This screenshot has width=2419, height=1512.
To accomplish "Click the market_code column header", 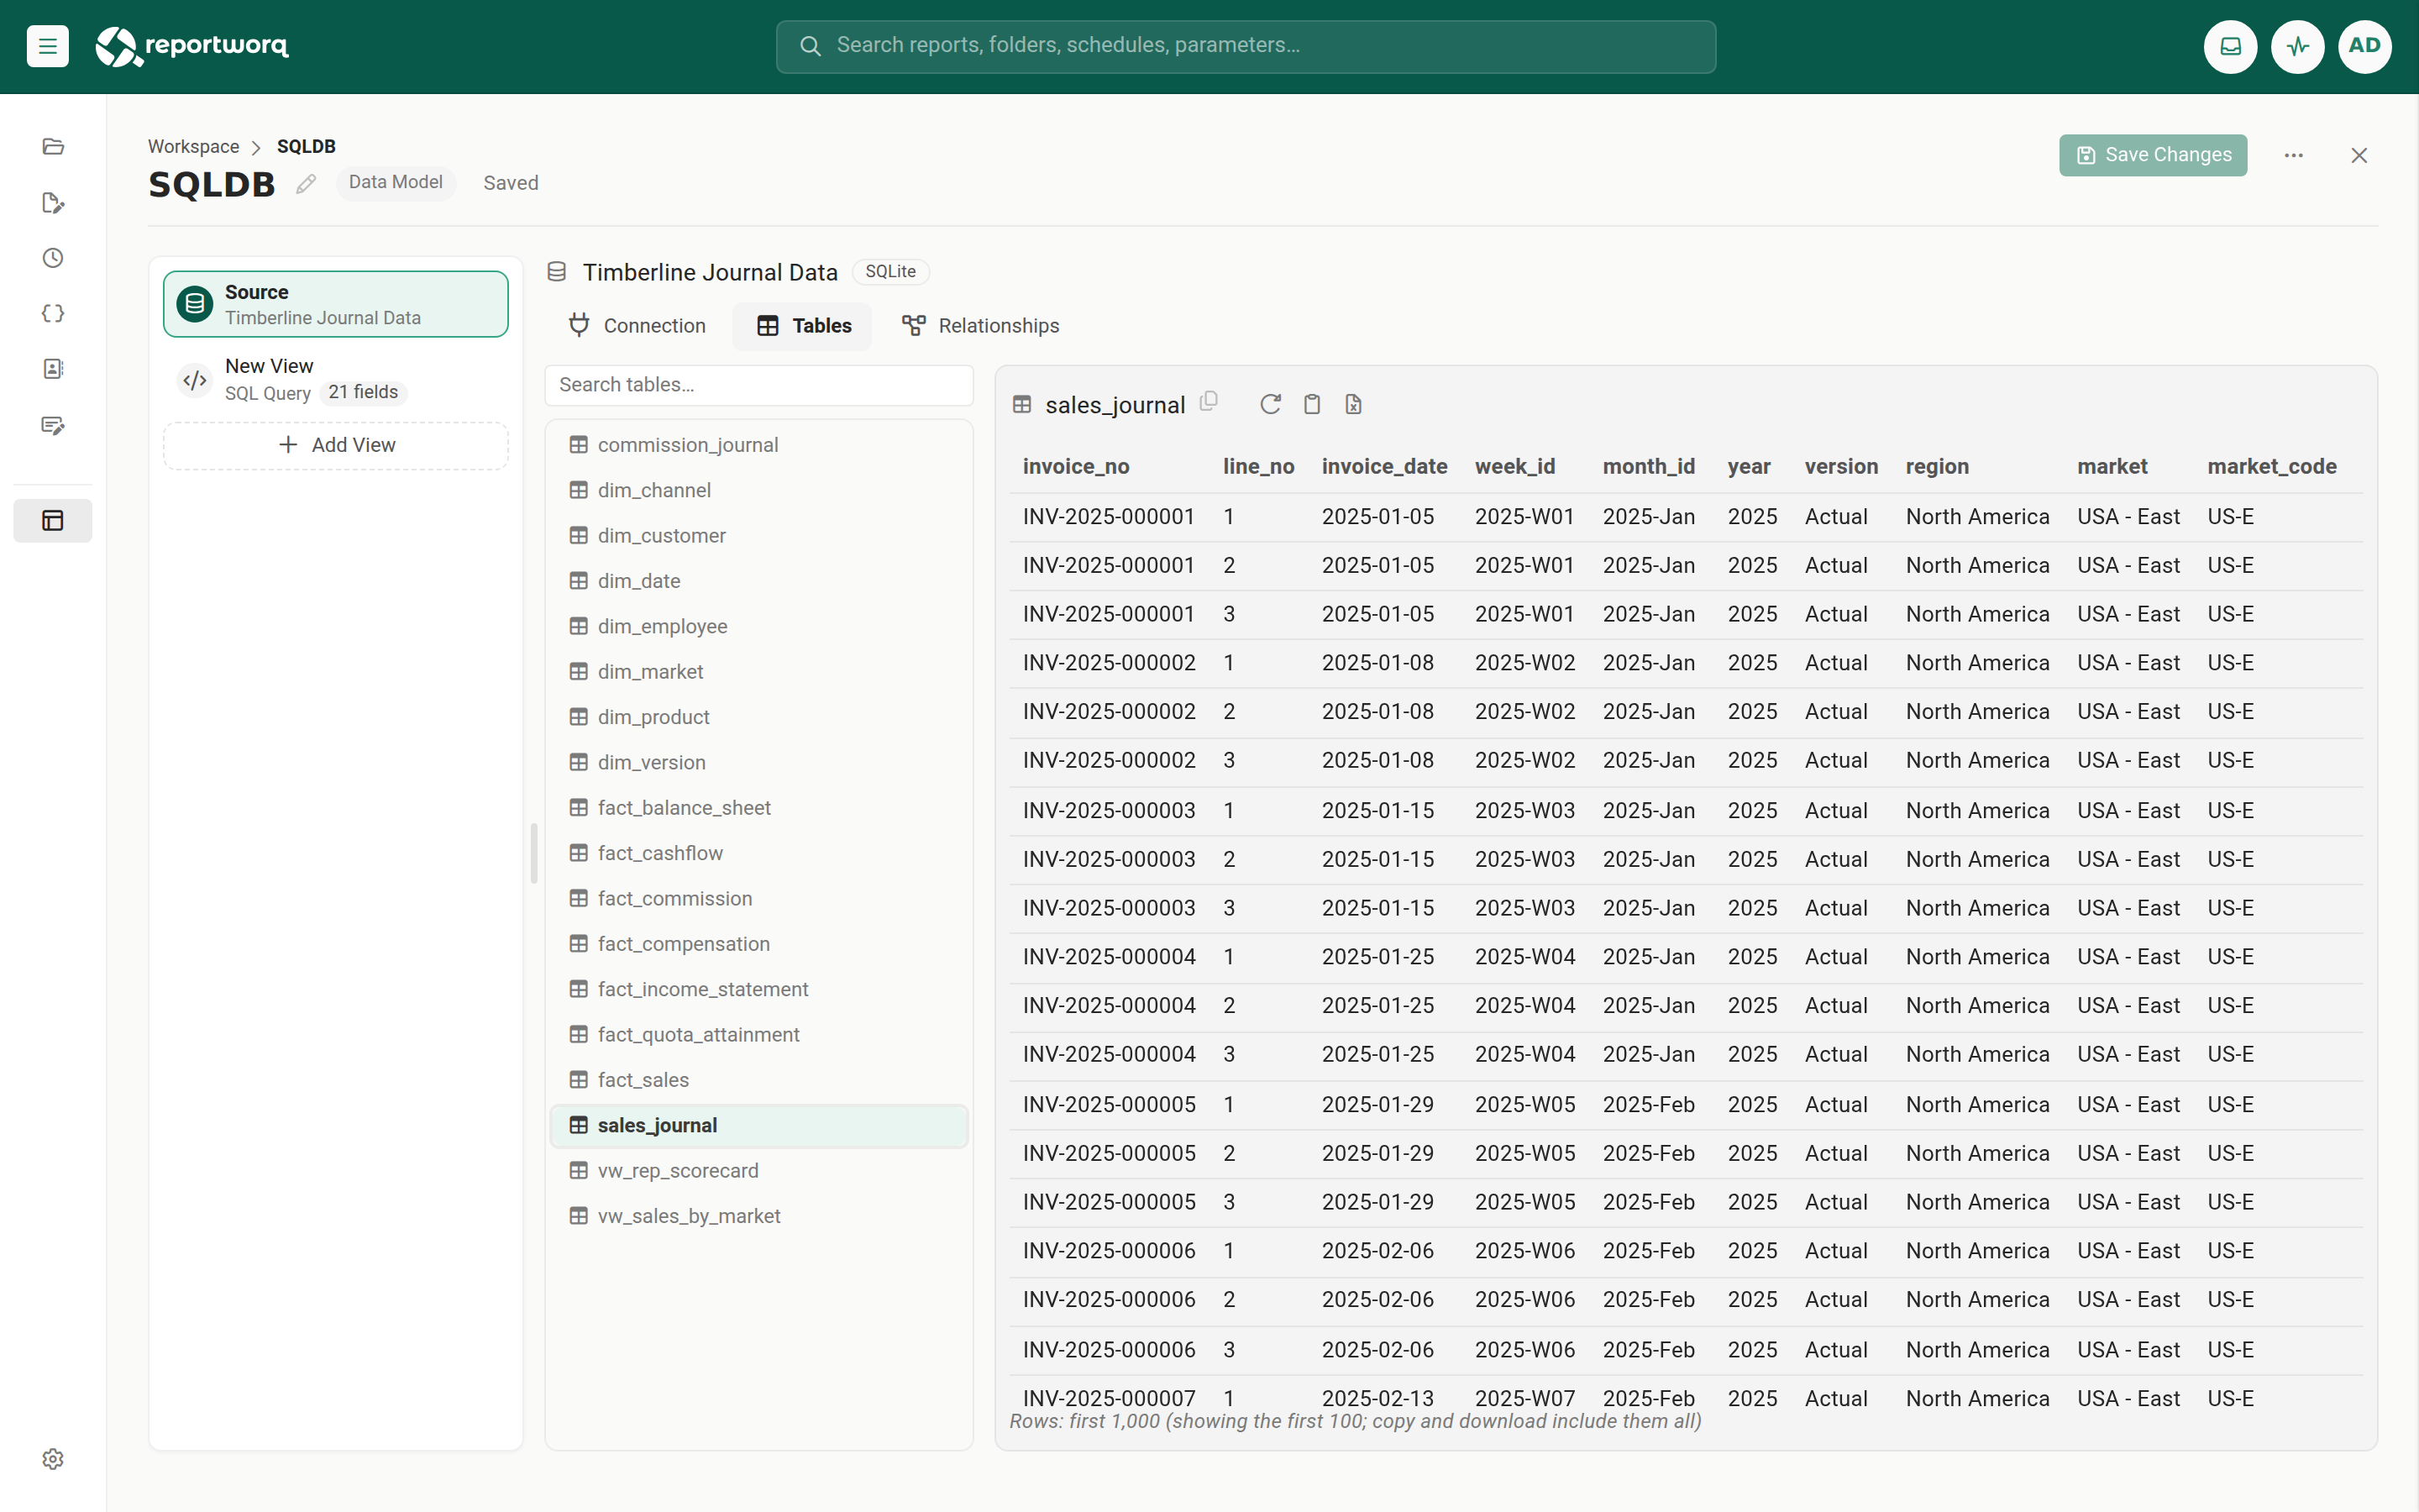I will pos(2271,466).
